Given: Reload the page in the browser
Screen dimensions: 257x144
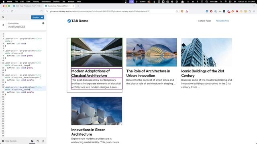Looking at the screenshot, I should pyautogui.click(x=12, y=11).
